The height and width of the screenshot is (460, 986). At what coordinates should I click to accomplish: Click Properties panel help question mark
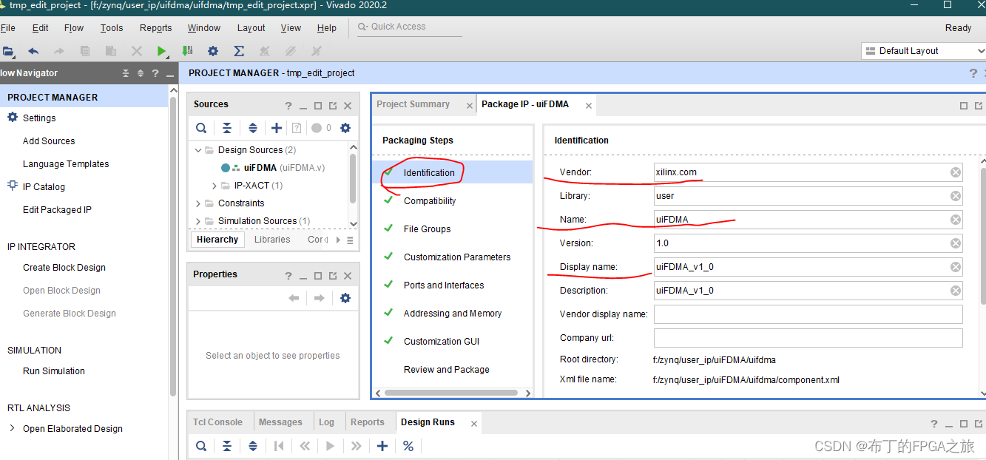tap(288, 276)
